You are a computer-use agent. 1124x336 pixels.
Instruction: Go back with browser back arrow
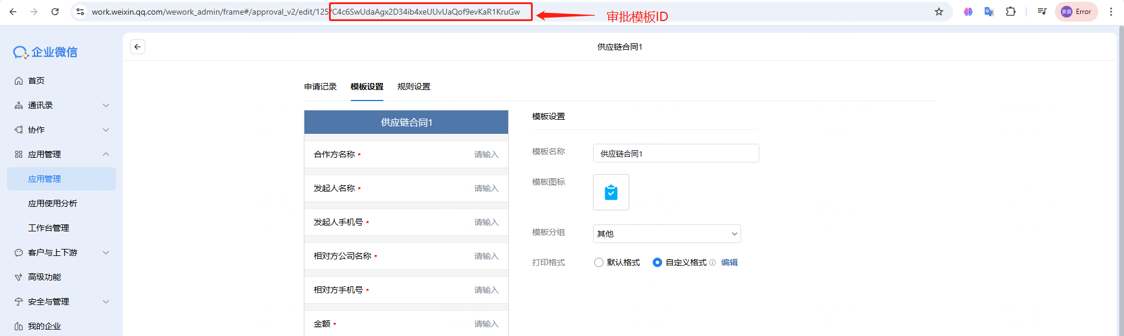coord(13,12)
